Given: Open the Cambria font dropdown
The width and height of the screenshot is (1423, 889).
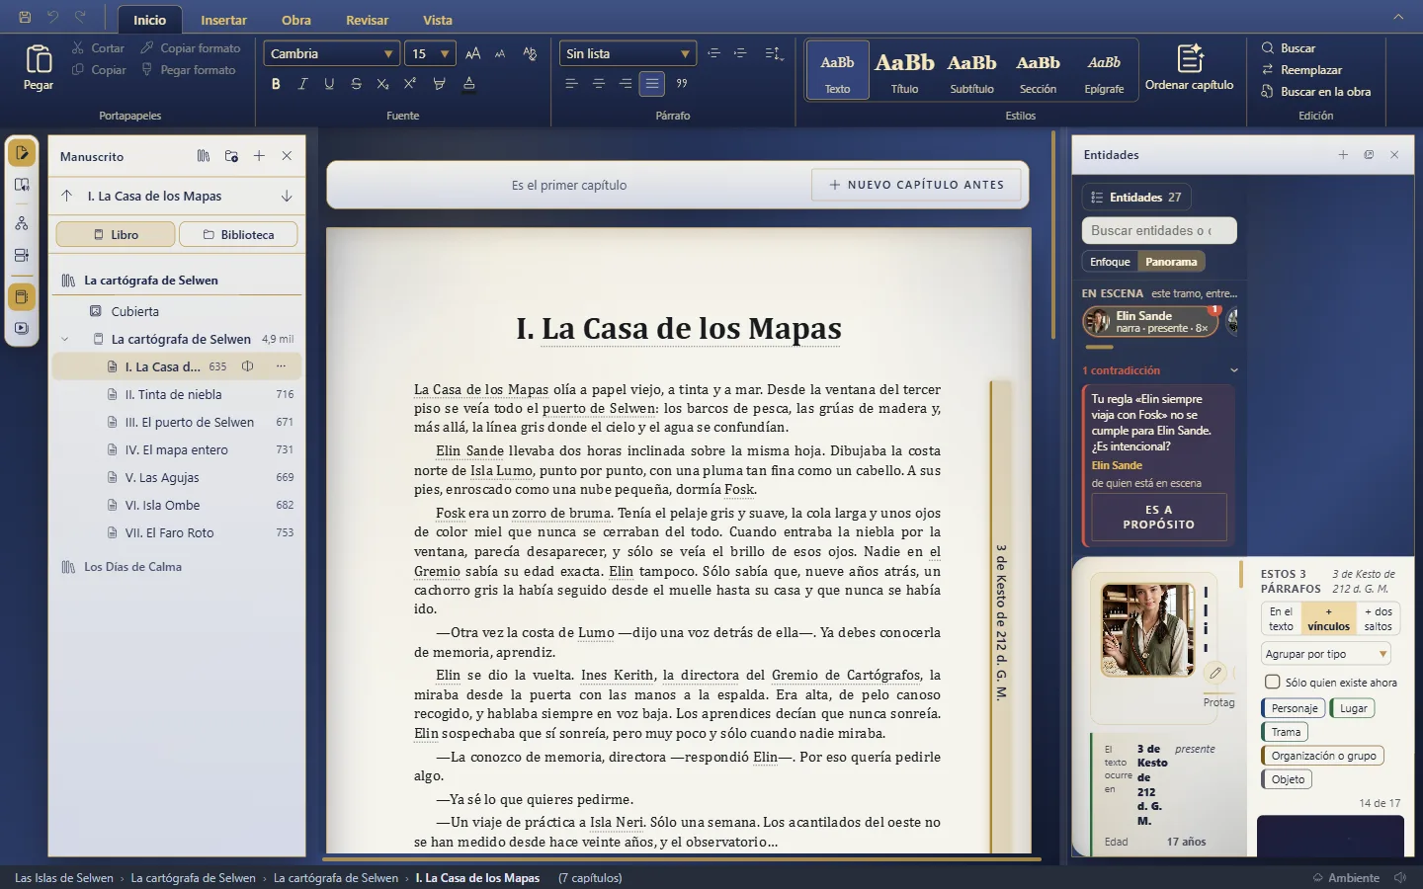Looking at the screenshot, I should 331,53.
